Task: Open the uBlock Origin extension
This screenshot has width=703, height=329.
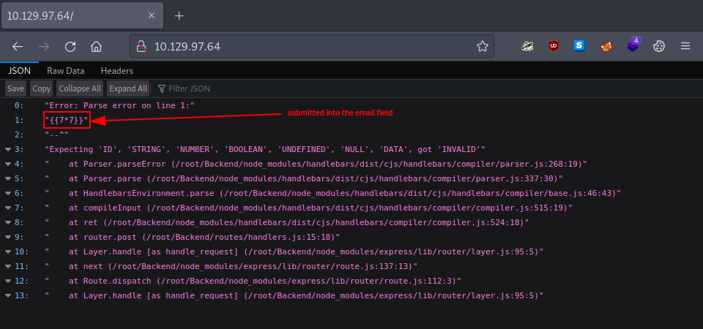Action: 553,46
